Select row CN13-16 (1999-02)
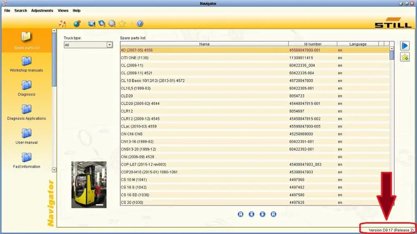The width and height of the screenshot is (417, 234). pos(255,142)
